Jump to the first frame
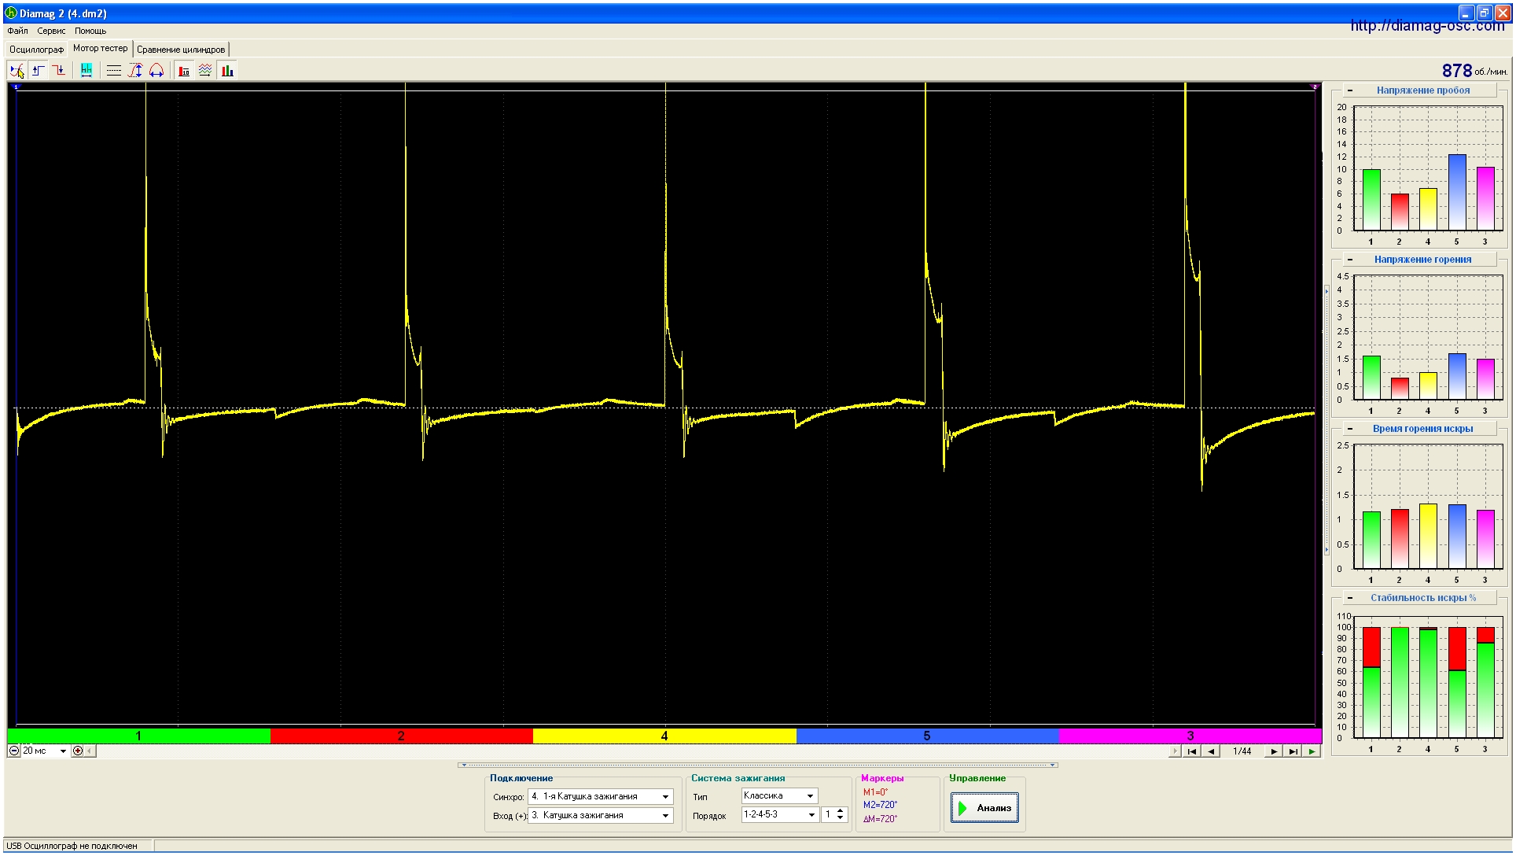 (1192, 751)
